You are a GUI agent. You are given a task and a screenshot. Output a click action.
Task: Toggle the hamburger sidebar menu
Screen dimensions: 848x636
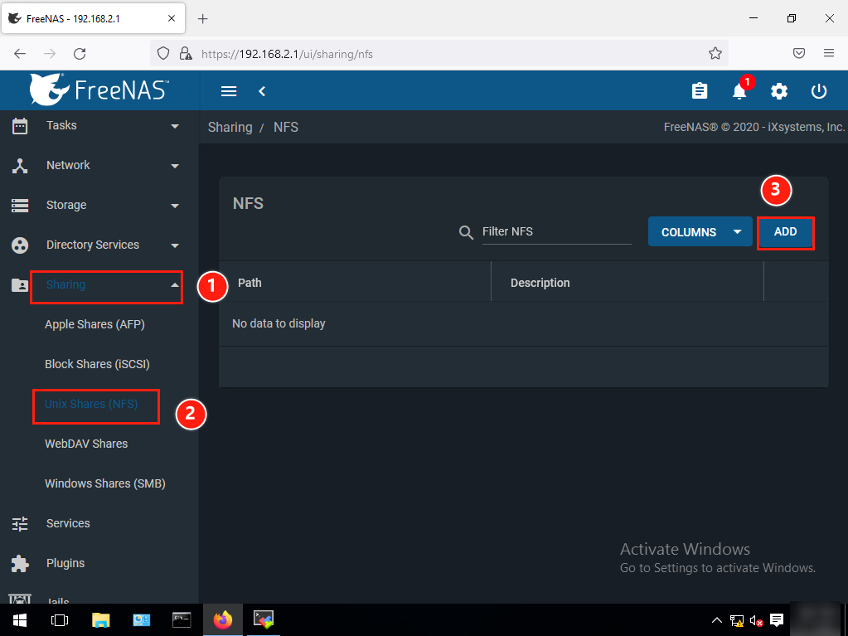coord(229,91)
